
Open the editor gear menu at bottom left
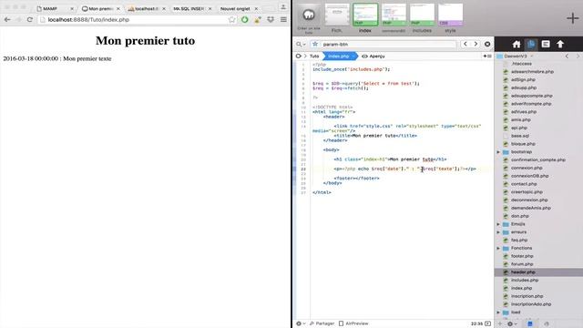(x=300, y=323)
